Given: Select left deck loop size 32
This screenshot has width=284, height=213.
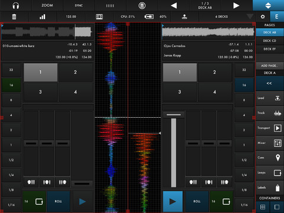Looking at the screenshot, I should click(11, 70).
